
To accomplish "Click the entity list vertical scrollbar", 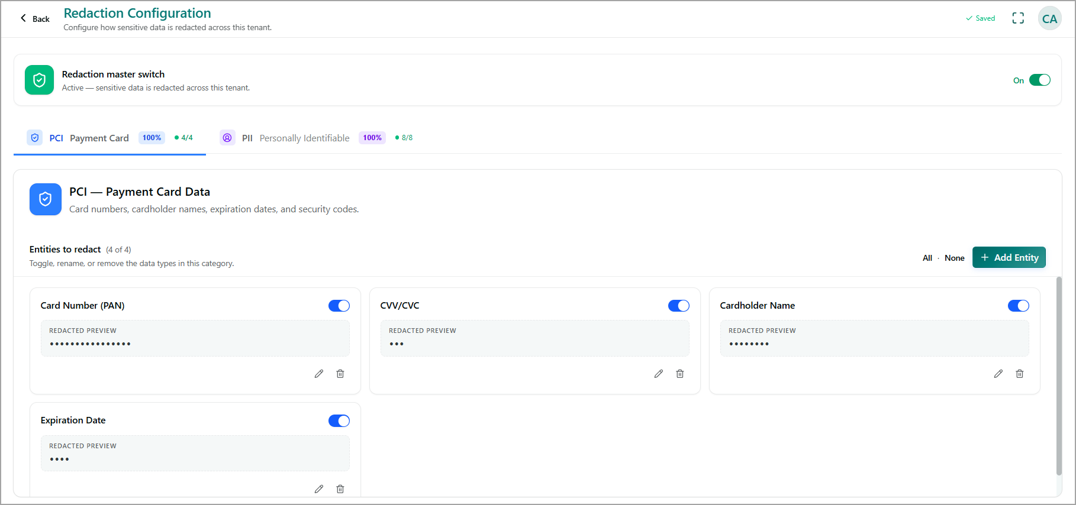I will (x=1059, y=375).
